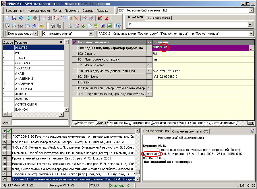Toggle the pin icon in Термины header
This screenshot has width=257, height=189.
coord(61,42)
